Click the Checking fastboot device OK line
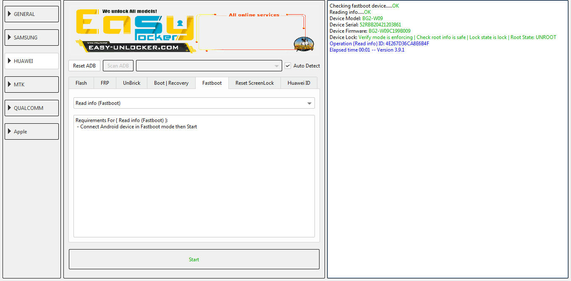The width and height of the screenshot is (571, 281). click(x=364, y=6)
